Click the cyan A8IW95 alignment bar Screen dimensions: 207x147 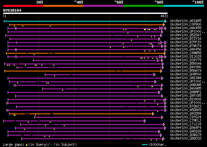pos(84,21)
